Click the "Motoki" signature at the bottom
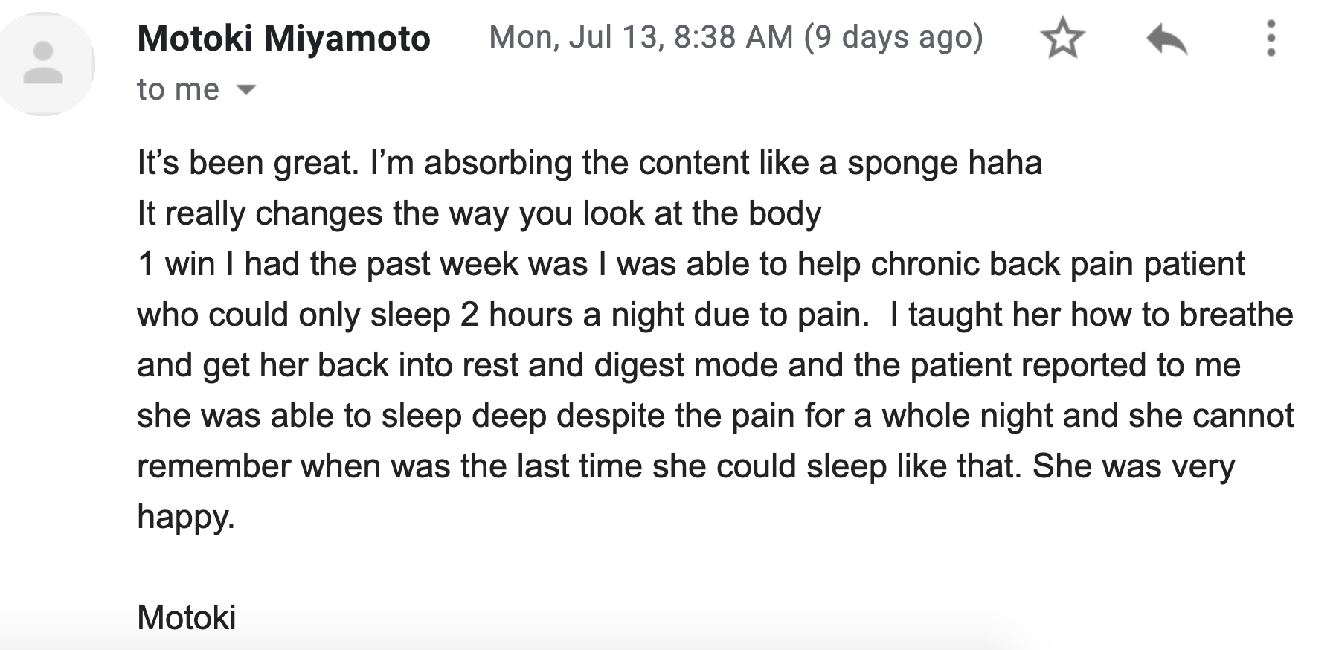The width and height of the screenshot is (1336, 650). click(187, 617)
